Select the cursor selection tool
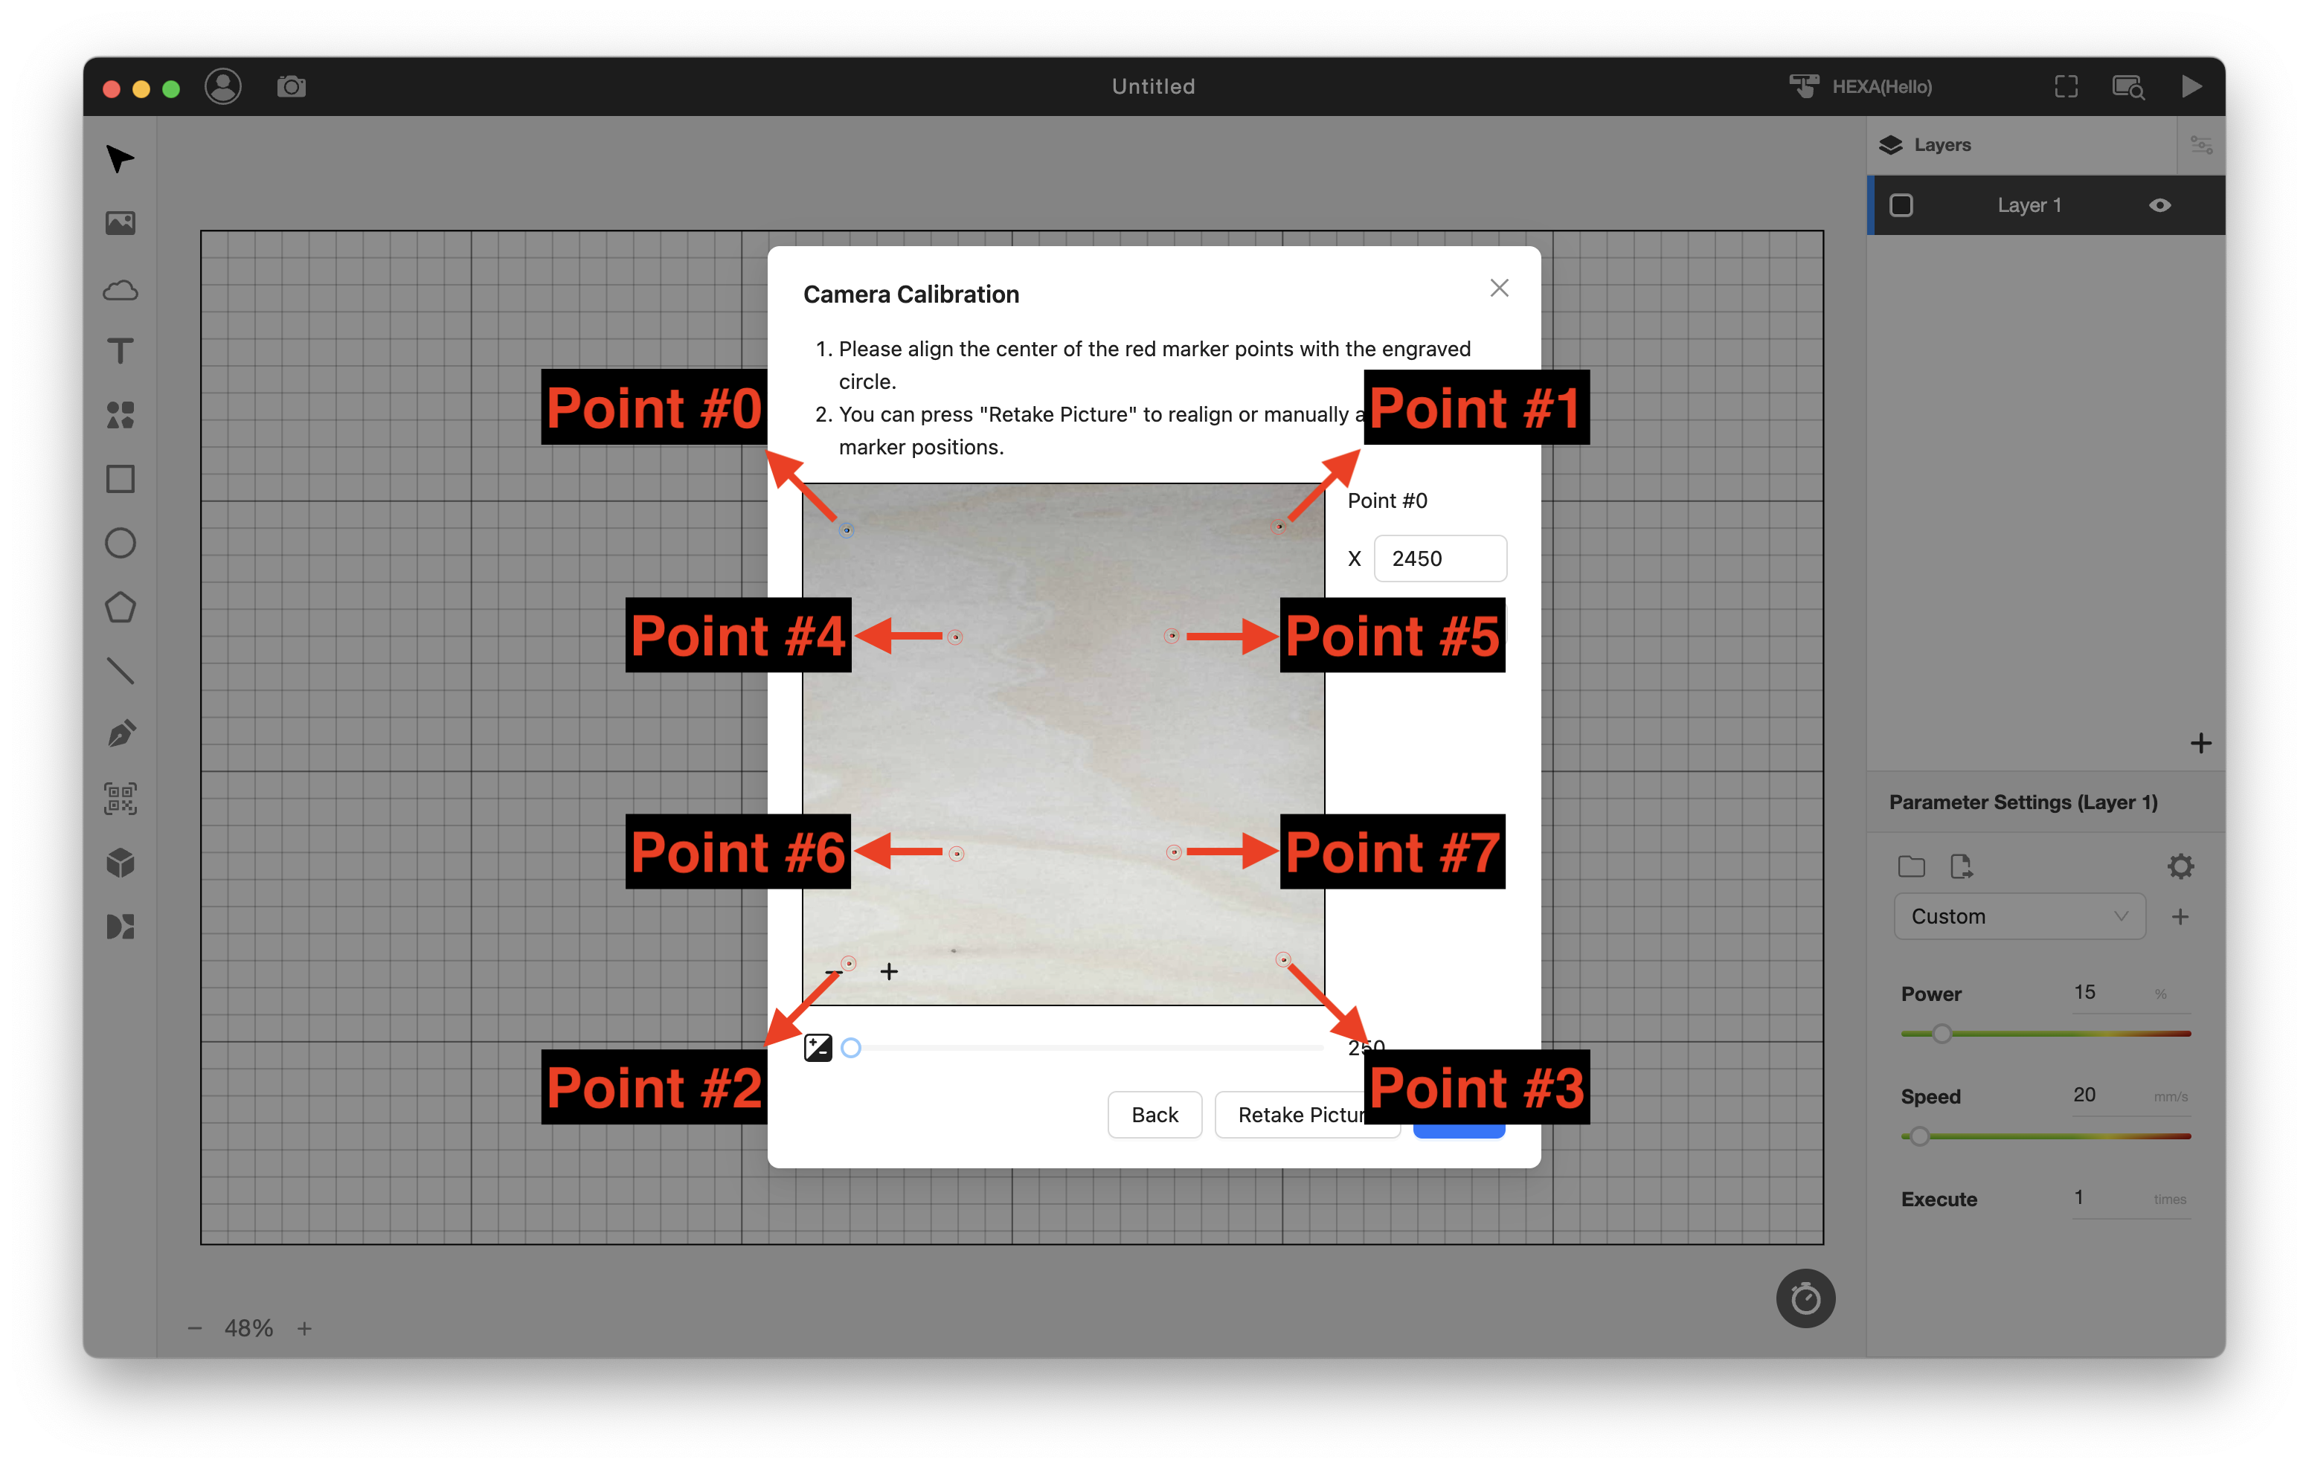Viewport: 2309px width, 1468px height. click(120, 159)
